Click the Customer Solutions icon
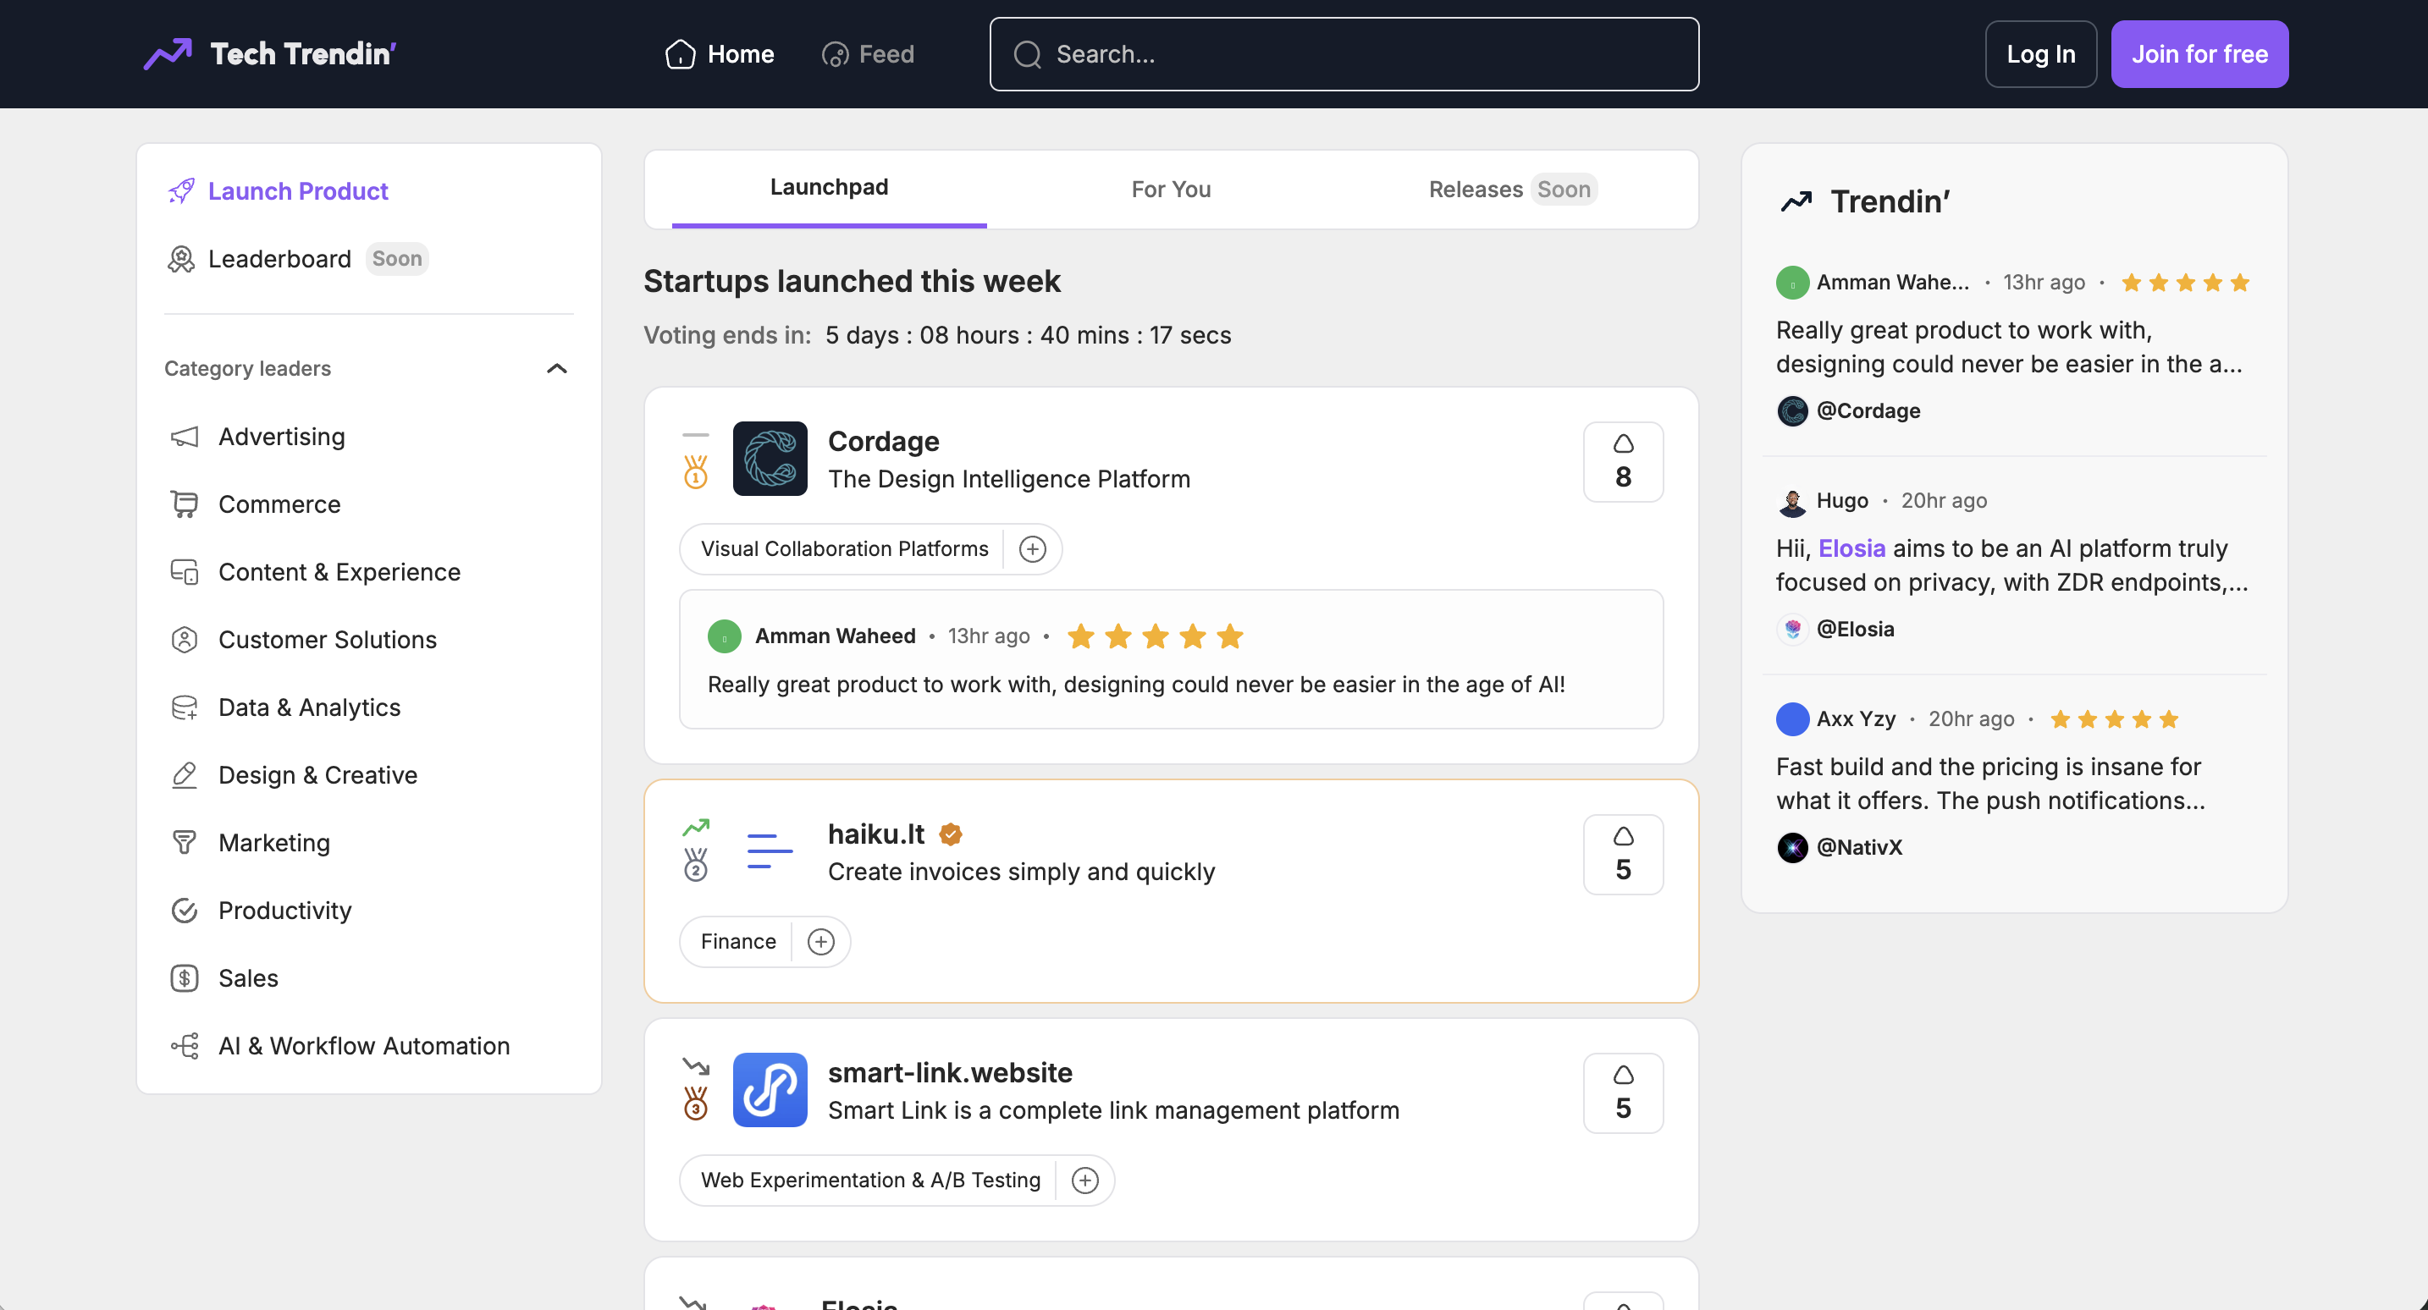Viewport: 2428px width, 1310px height. click(185, 640)
